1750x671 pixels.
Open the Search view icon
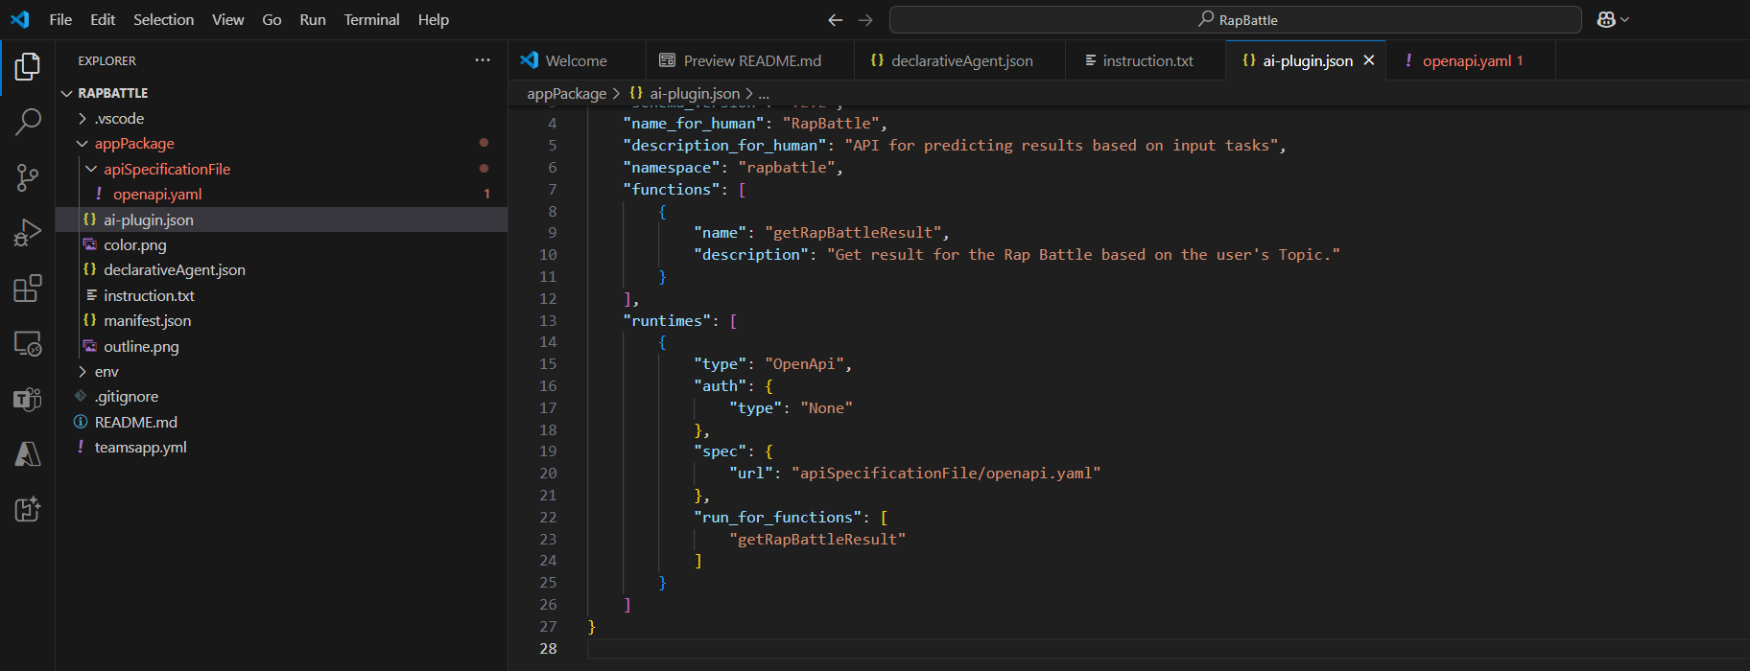point(28,122)
